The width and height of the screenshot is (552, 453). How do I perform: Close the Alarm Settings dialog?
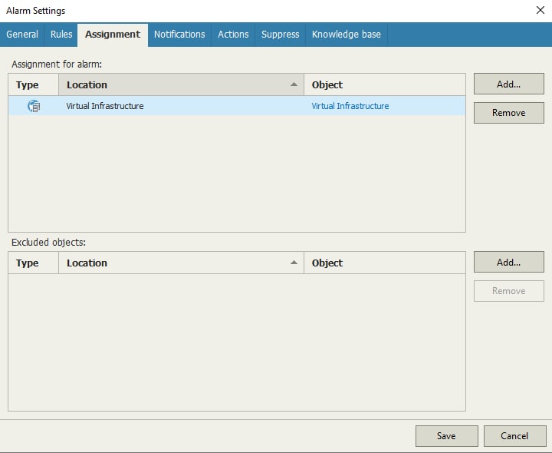pos(539,10)
